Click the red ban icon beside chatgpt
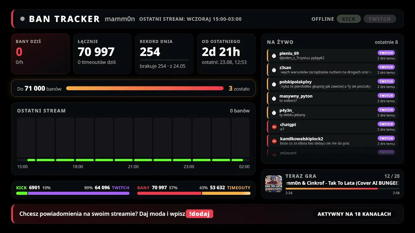This screenshot has width=415, height=233. (274, 127)
